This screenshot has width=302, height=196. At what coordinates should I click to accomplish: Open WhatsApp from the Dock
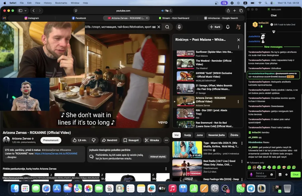click(240, 188)
